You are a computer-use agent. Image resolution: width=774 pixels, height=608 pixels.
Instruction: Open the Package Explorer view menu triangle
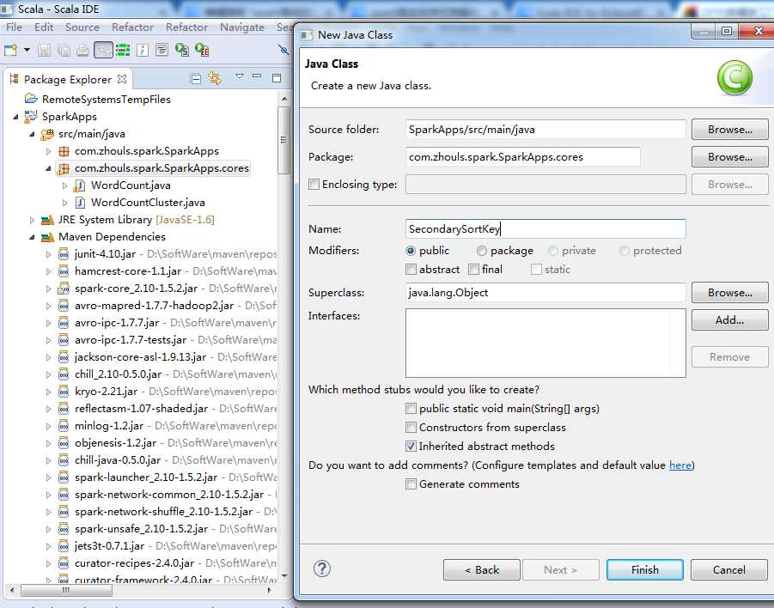240,76
